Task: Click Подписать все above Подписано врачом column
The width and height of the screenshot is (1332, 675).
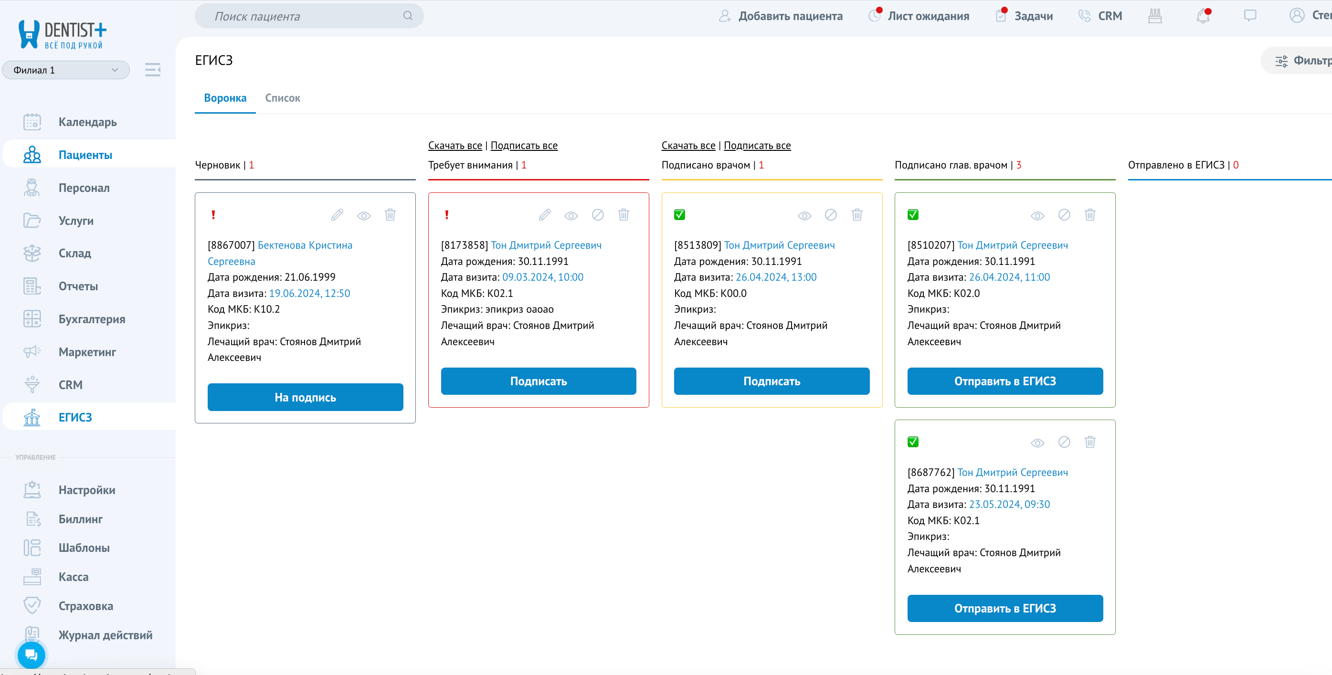Action: [x=757, y=146]
